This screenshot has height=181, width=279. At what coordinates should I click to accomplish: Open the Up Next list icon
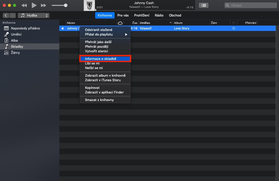point(204,5)
